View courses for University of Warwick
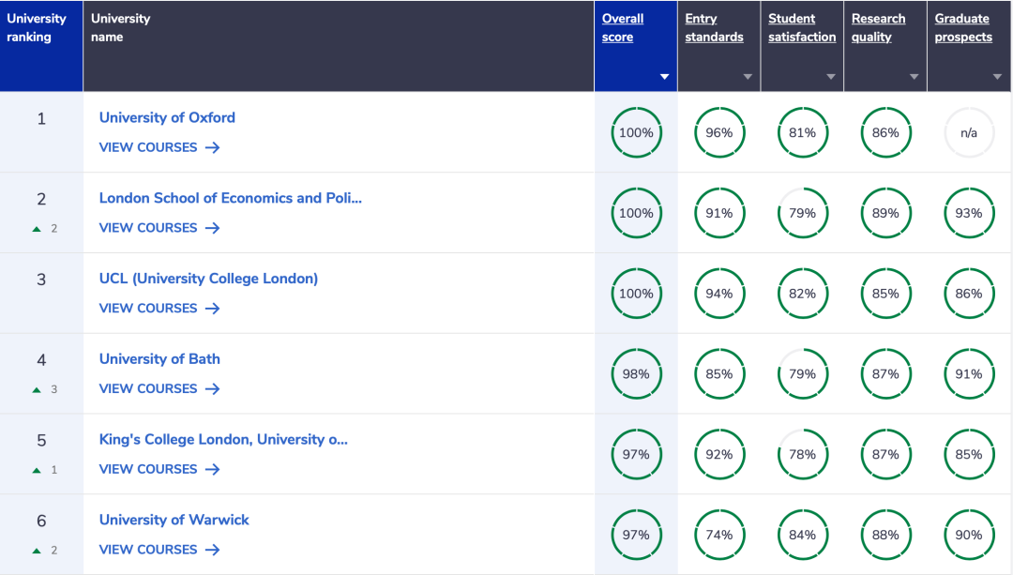This screenshot has height=575, width=1013. (159, 550)
